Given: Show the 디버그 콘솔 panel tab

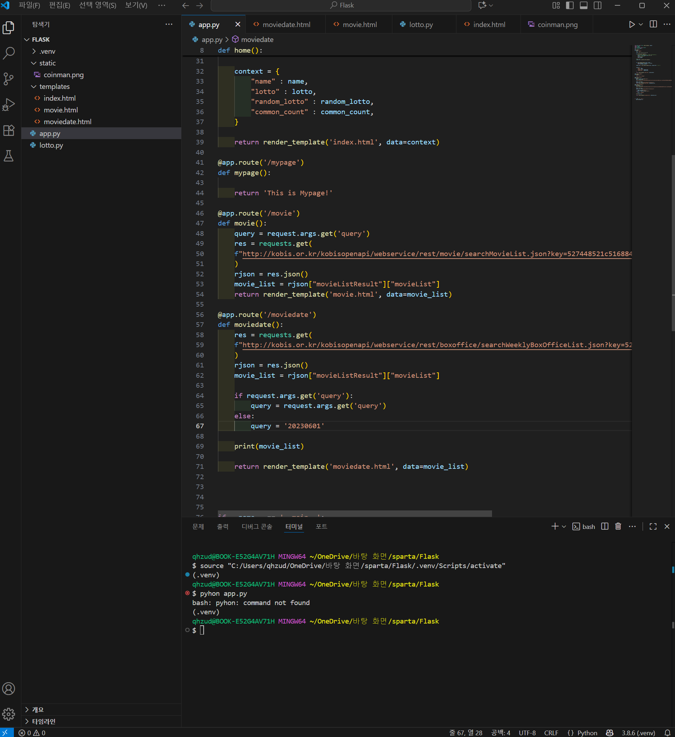Looking at the screenshot, I should pyautogui.click(x=257, y=526).
